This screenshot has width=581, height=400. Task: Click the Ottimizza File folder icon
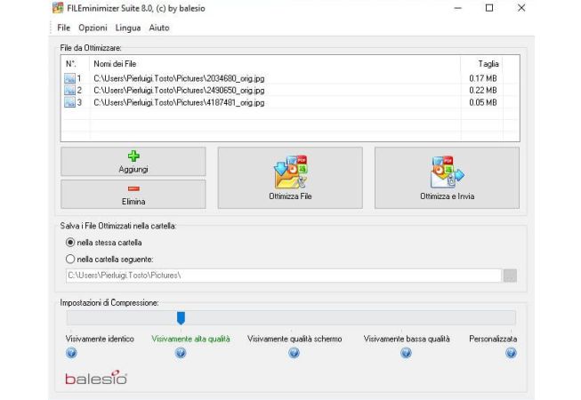tap(291, 172)
